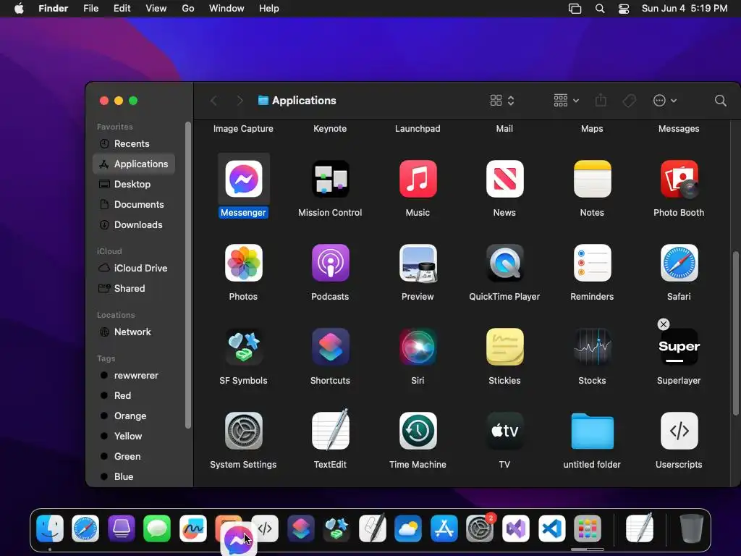Open the Window menu
Image resolution: width=741 pixels, height=556 pixels.
click(226, 9)
